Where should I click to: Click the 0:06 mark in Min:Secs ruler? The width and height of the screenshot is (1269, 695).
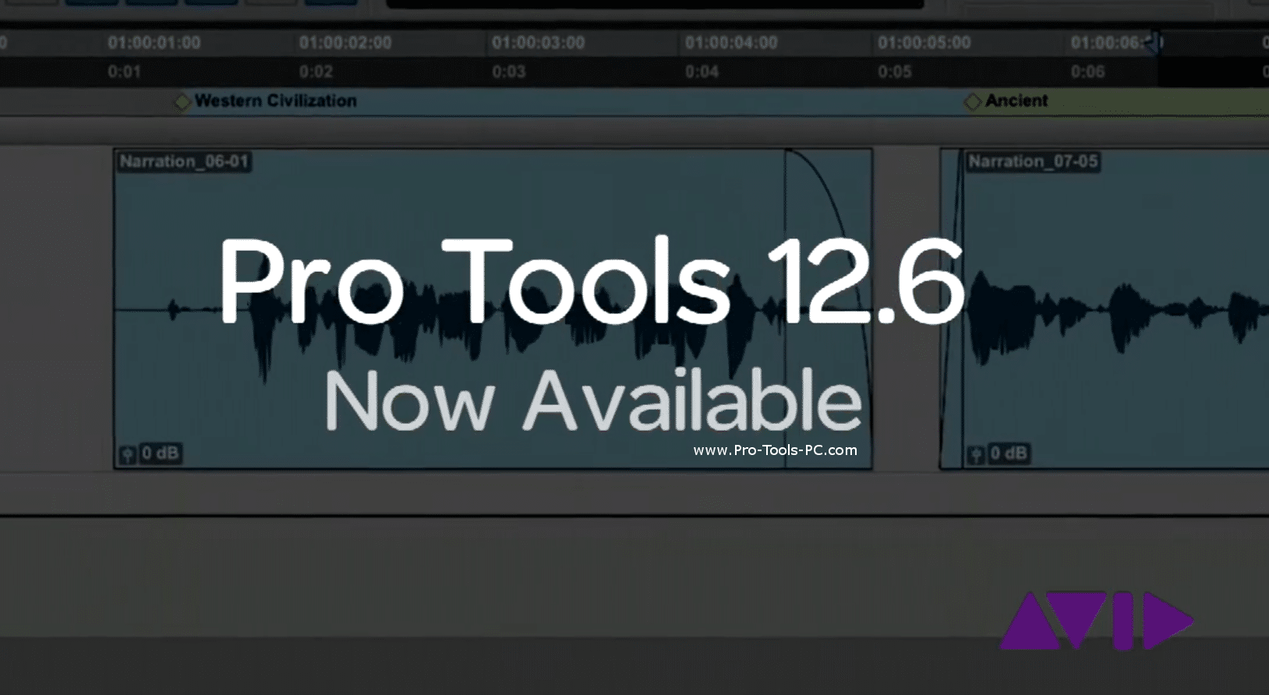pyautogui.click(x=1087, y=72)
